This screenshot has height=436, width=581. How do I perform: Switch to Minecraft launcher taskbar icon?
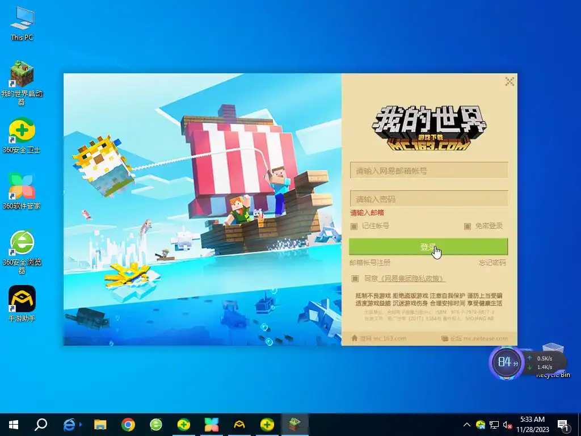pos(294,425)
